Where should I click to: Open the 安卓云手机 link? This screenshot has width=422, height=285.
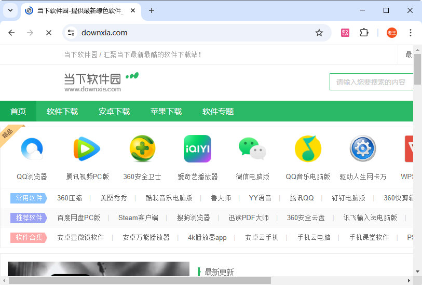(262, 237)
